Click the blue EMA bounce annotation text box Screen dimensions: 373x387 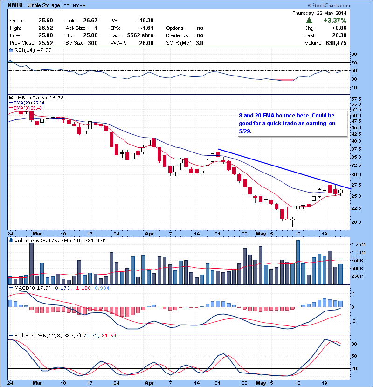tap(292, 123)
